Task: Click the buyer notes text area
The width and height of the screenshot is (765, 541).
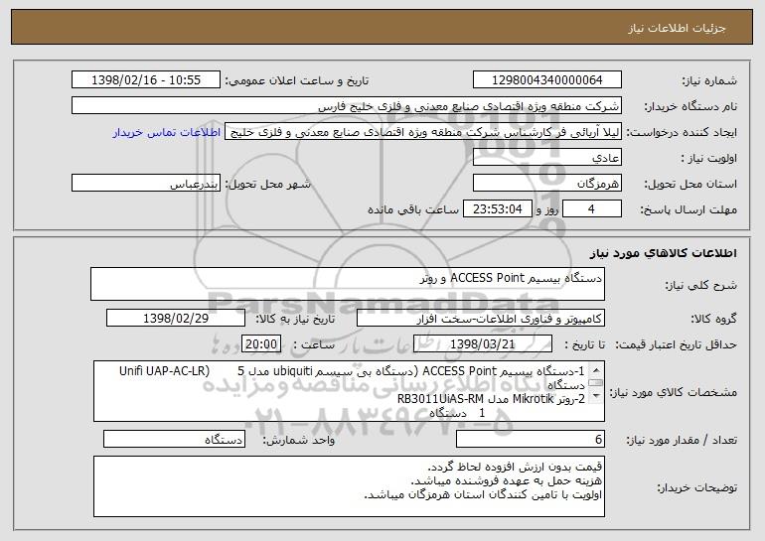Action: (x=349, y=486)
